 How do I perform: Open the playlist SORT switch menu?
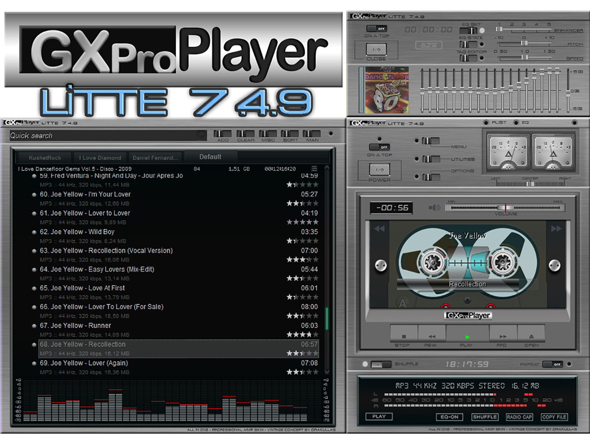(290, 134)
